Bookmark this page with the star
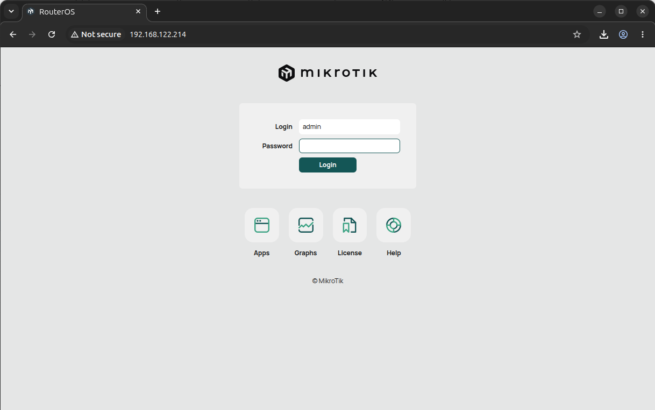This screenshot has height=410, width=655. [577, 34]
